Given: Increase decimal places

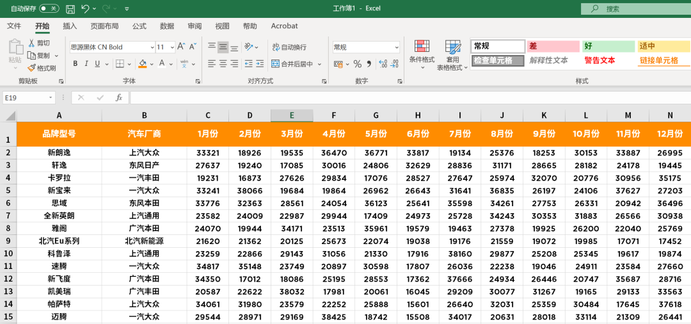Looking at the screenshot, I should [383, 65].
